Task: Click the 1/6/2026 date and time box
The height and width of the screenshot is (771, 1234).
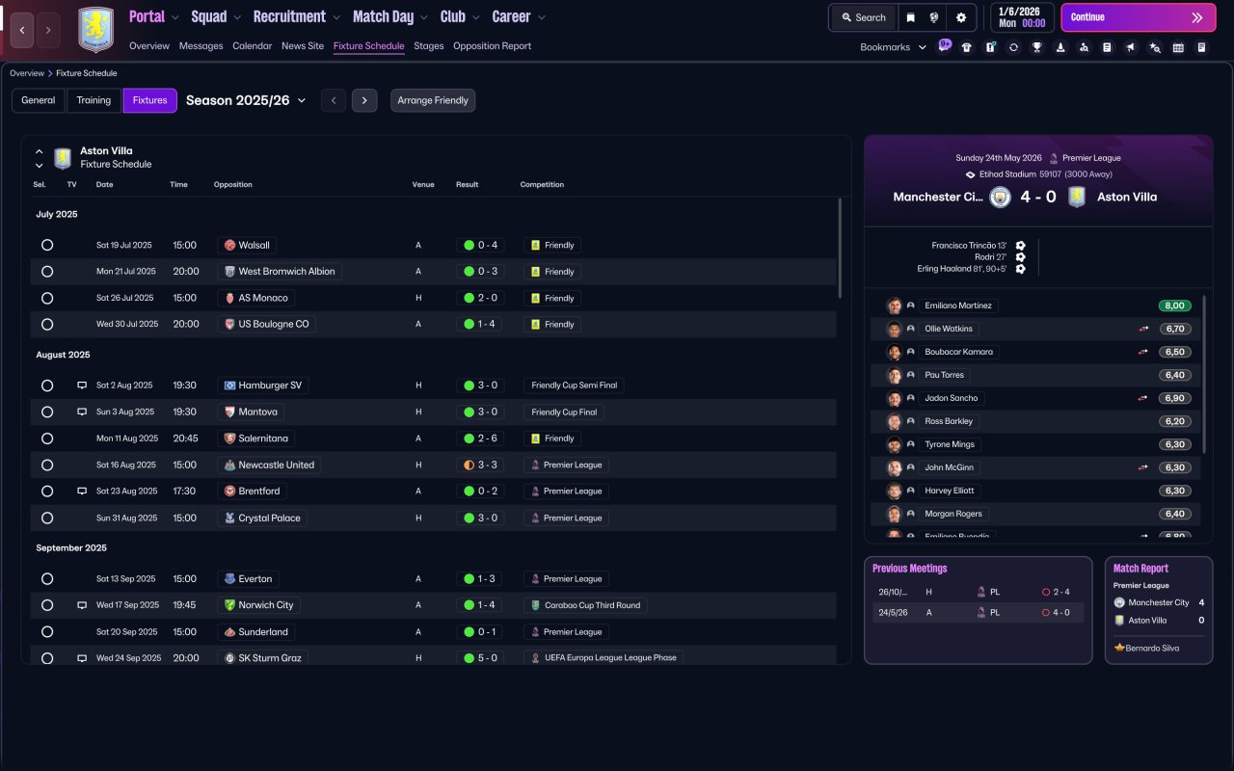Action: coord(1022,17)
